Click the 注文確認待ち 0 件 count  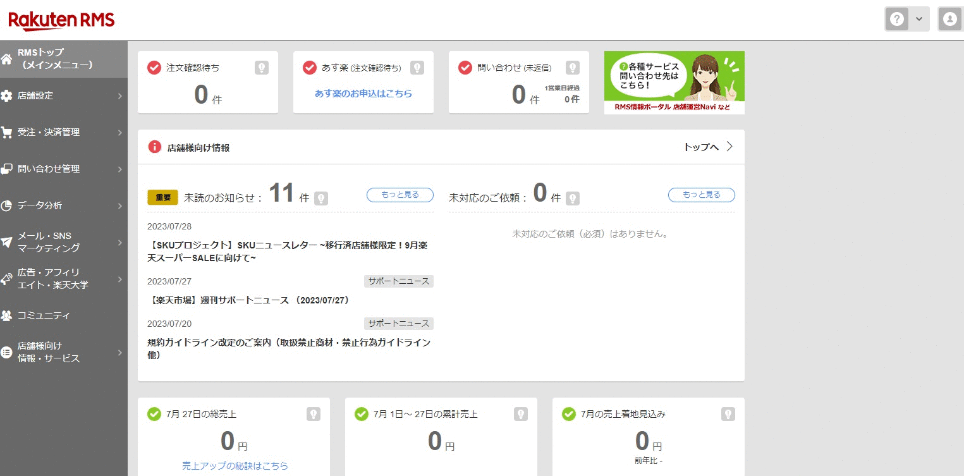click(x=208, y=95)
